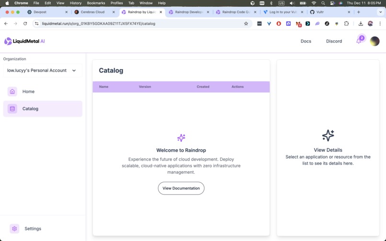This screenshot has width=386, height=241.
Task: Click the purple square extension icon
Action: point(288,23)
